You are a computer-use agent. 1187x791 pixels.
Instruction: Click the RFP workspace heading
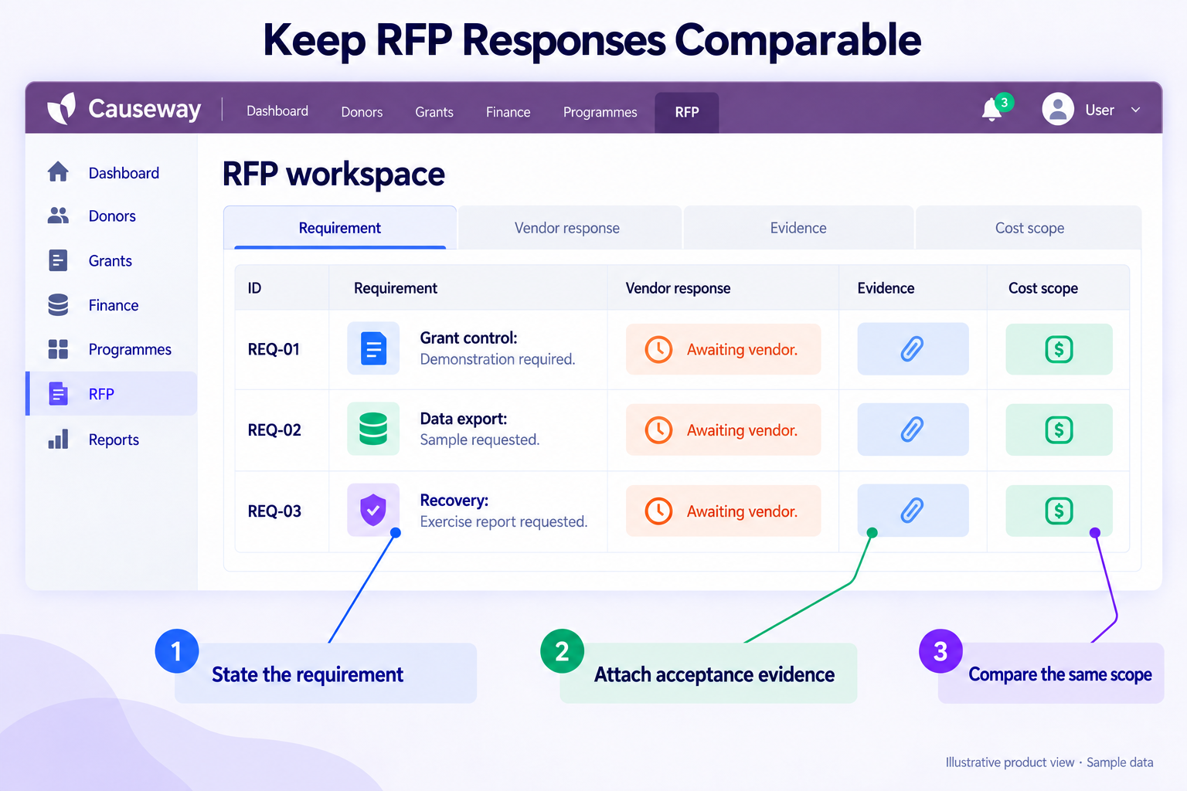point(334,175)
